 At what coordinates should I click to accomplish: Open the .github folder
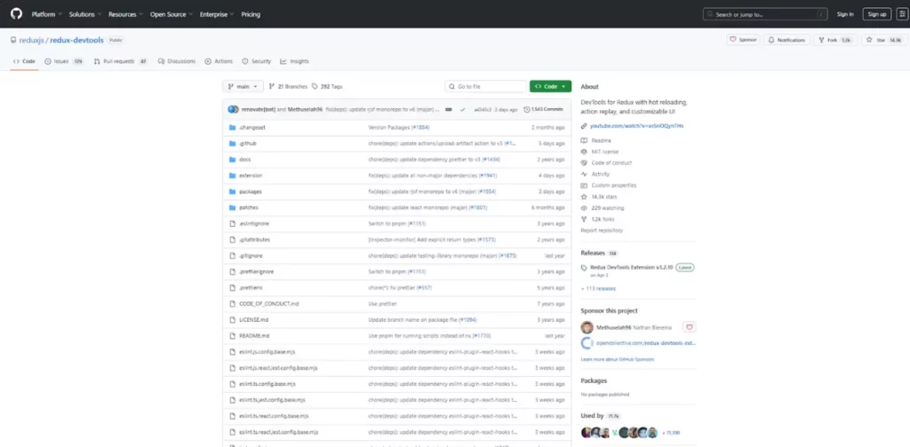pos(248,144)
